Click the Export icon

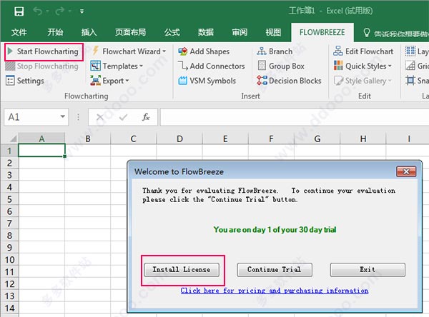click(96, 81)
